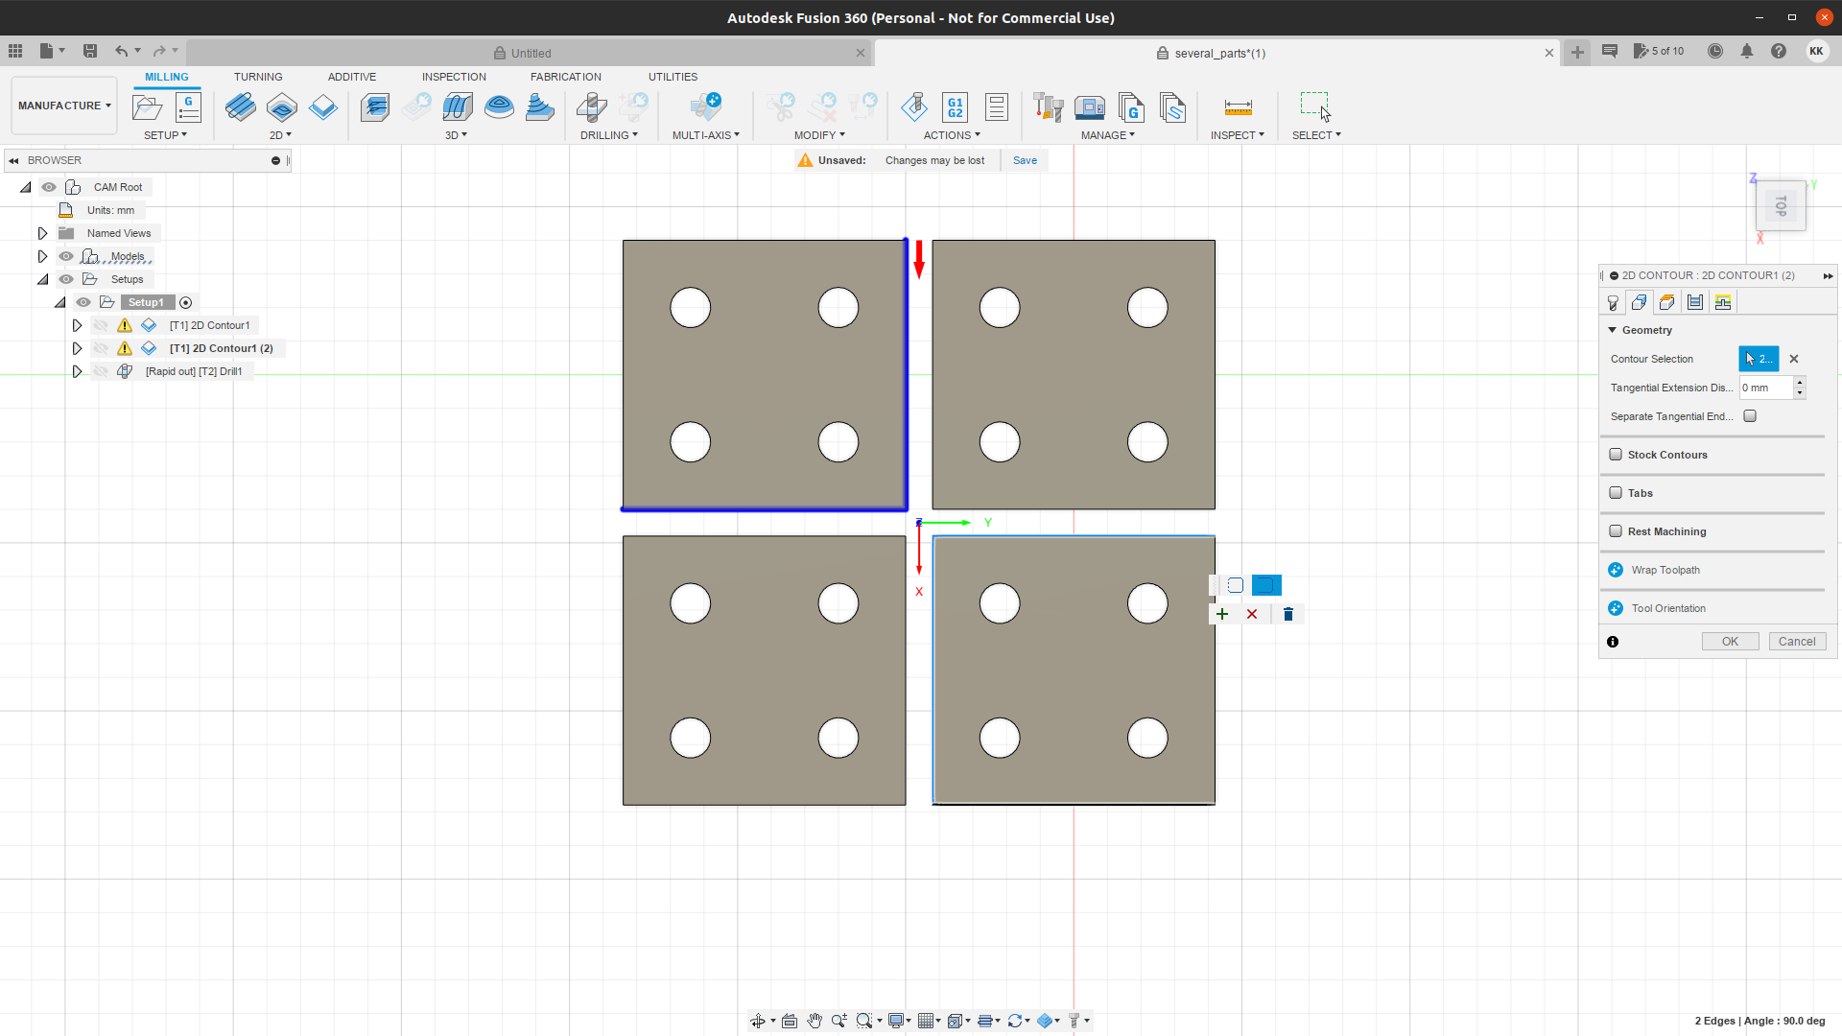1842x1036 pixels.
Task: Click the trash icon in selection mini-toolbar
Action: point(1288,614)
